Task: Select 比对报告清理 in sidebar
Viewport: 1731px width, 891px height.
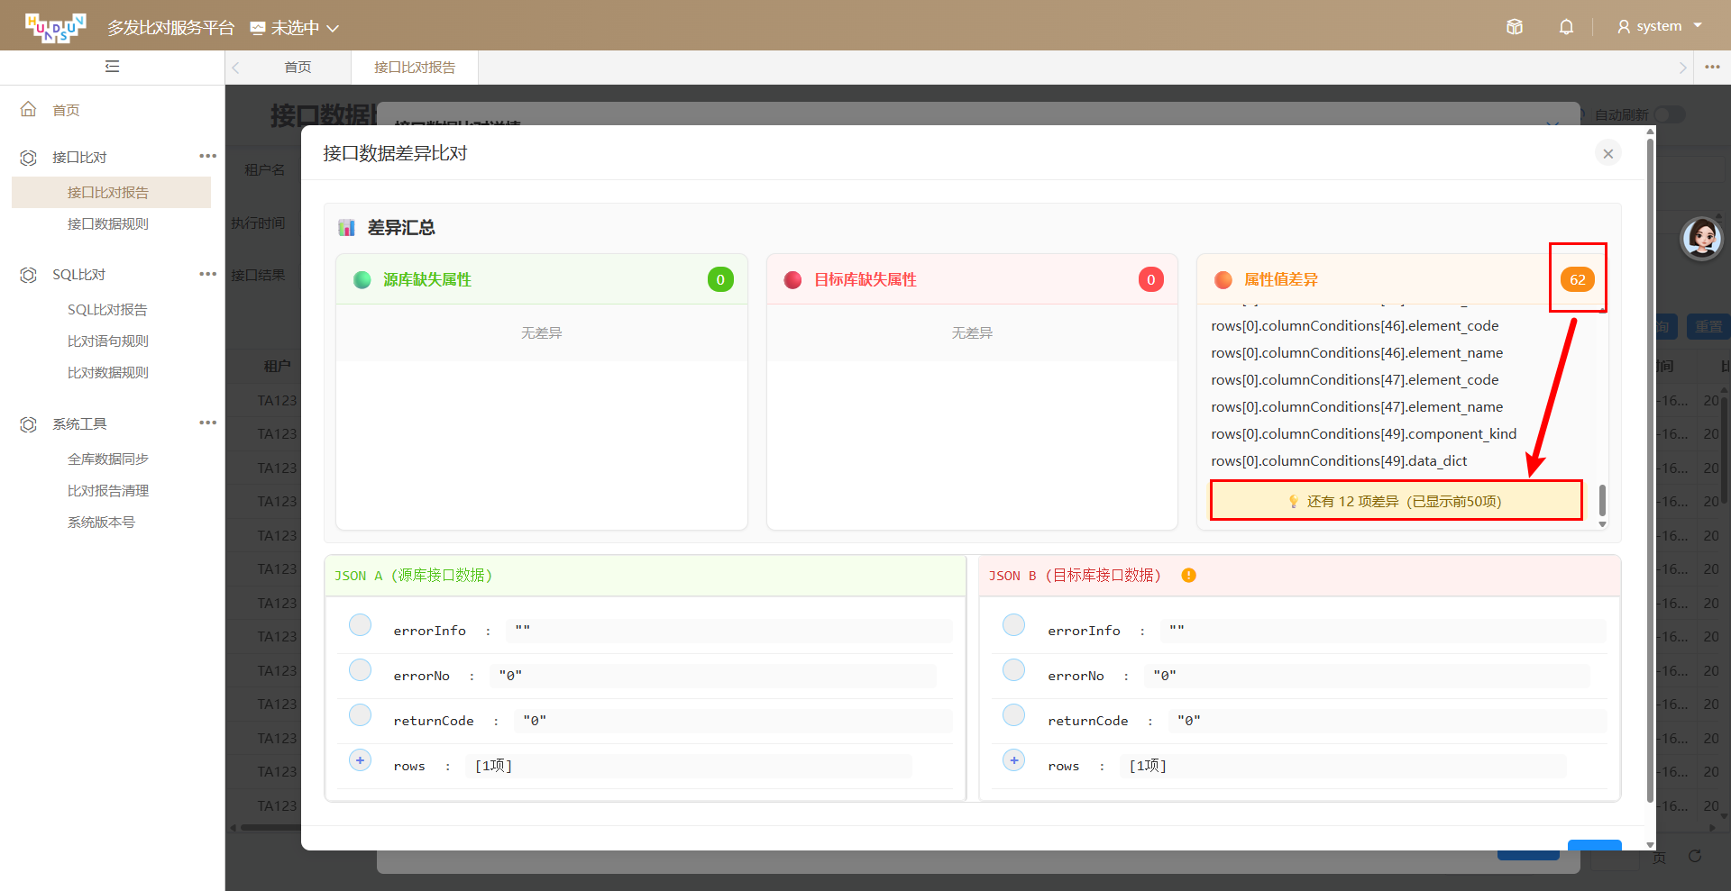Action: pos(108,490)
